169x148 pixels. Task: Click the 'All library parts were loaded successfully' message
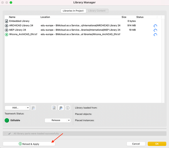point(36,134)
